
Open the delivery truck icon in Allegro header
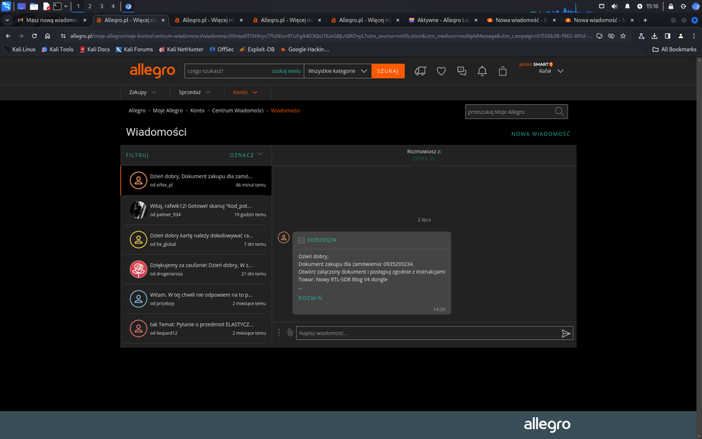click(x=421, y=71)
